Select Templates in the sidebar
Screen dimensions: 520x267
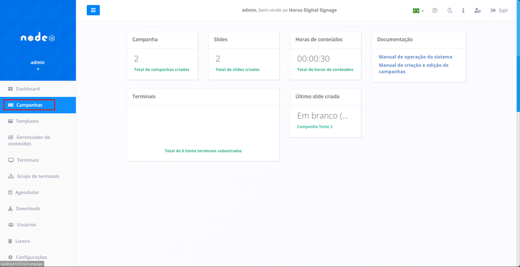(x=27, y=121)
